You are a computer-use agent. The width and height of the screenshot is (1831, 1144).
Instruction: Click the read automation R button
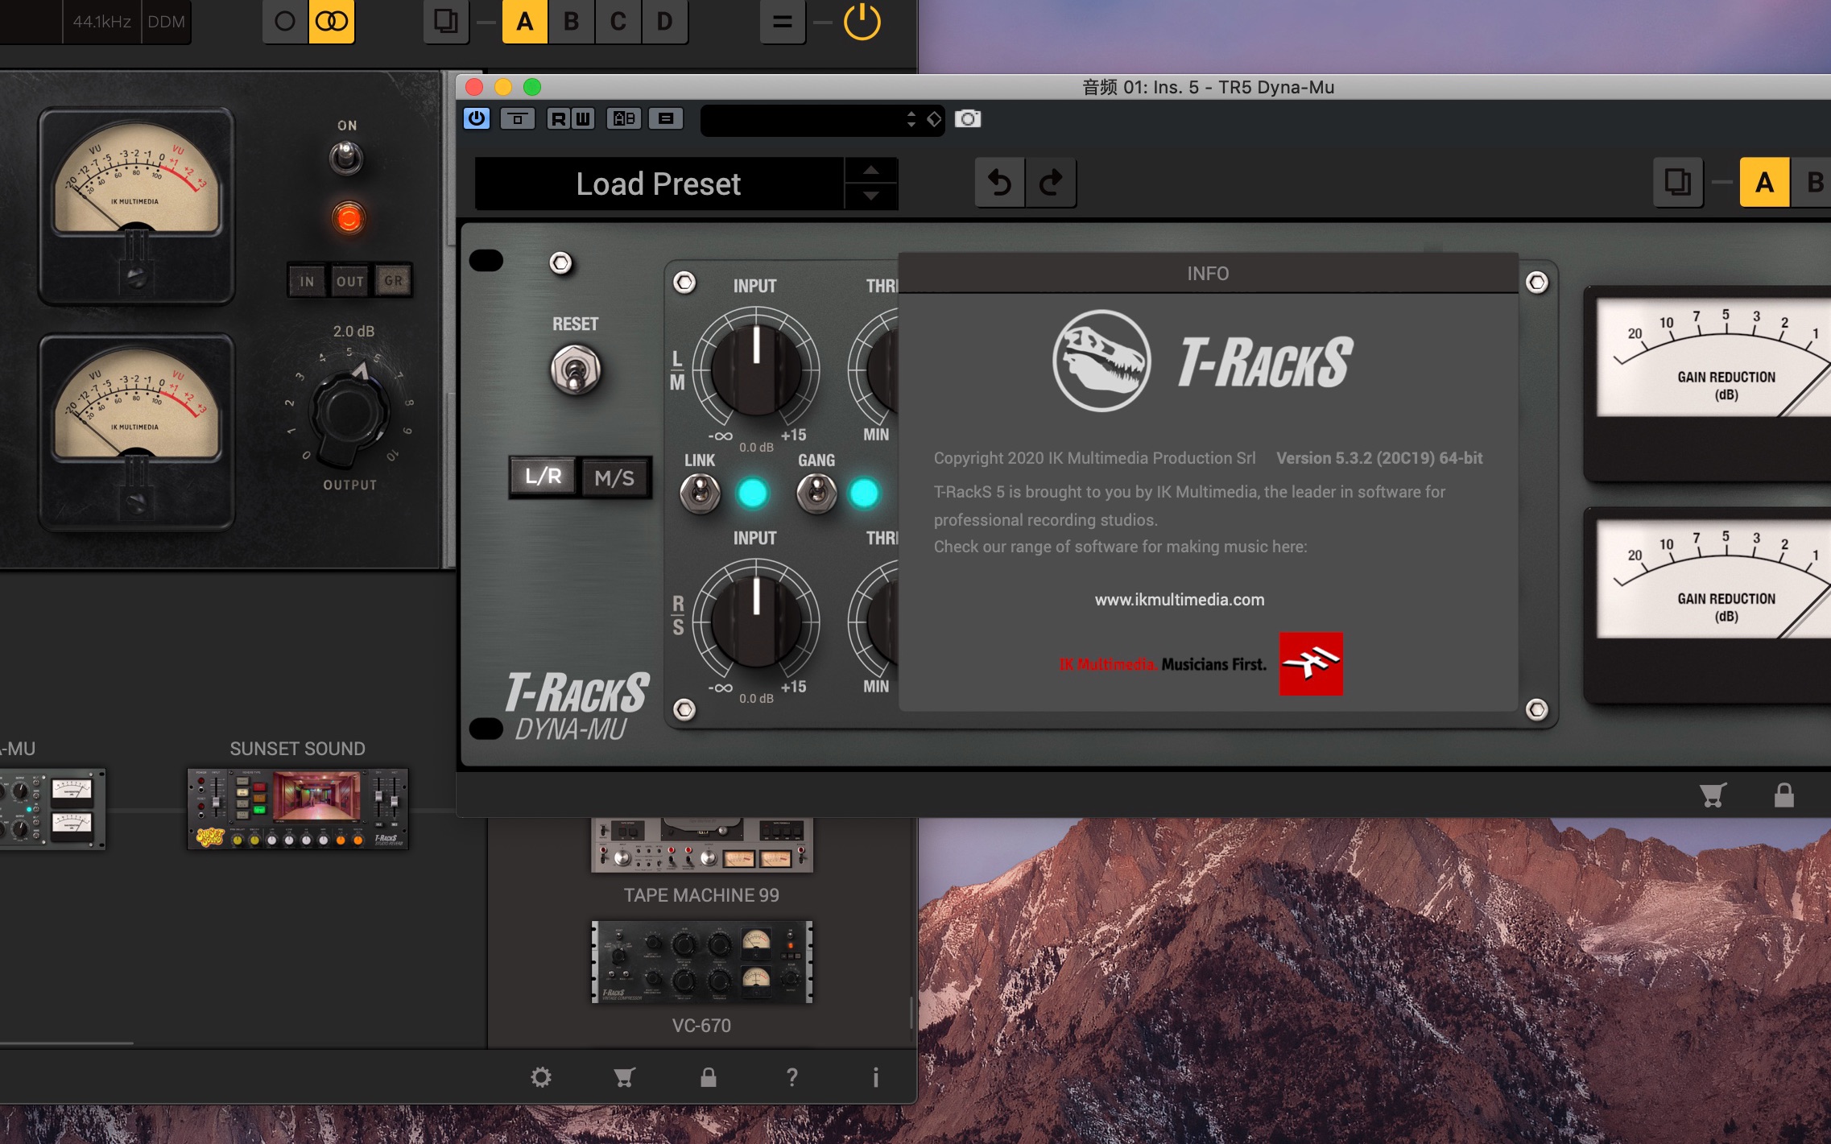coord(557,119)
